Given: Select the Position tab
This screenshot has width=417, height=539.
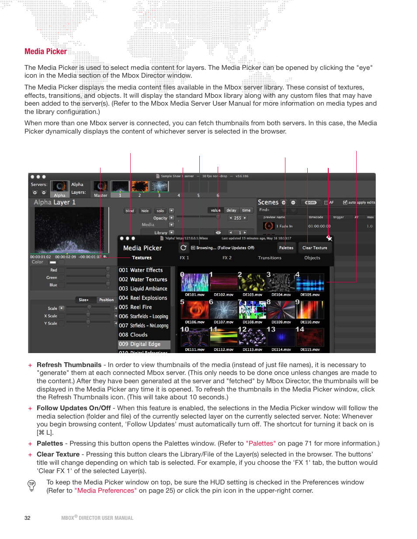Looking at the screenshot, I should pos(106,300).
